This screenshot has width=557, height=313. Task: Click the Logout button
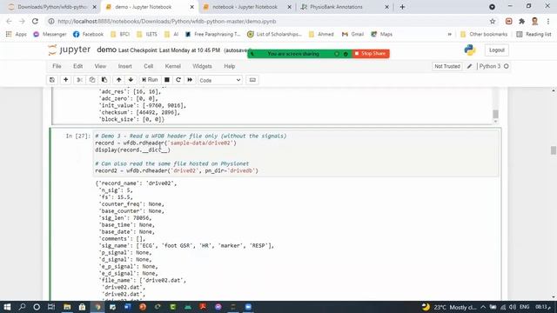click(x=497, y=50)
